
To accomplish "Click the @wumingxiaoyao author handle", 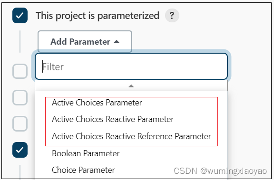I will point(234,171).
